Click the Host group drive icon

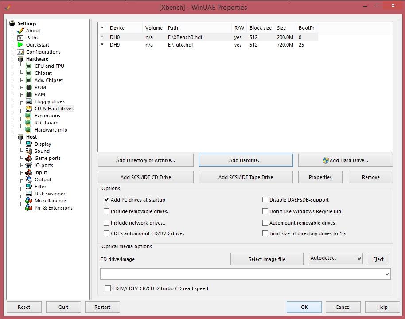pos(20,137)
